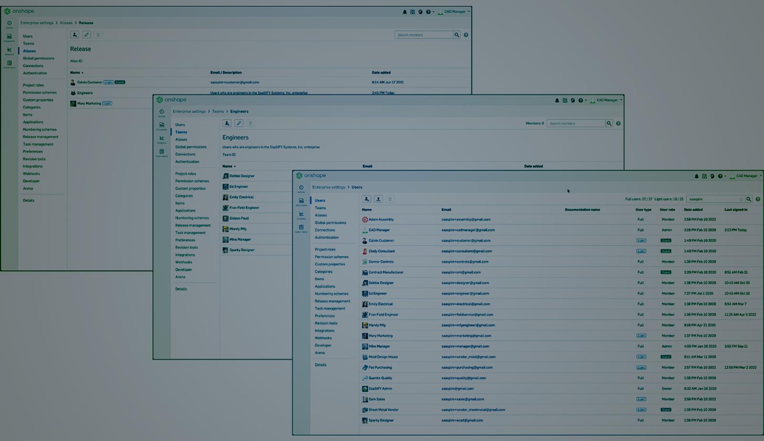764x441 pixels.
Task: Open Enterprise settings from the breadcrumb
Action: [328, 187]
